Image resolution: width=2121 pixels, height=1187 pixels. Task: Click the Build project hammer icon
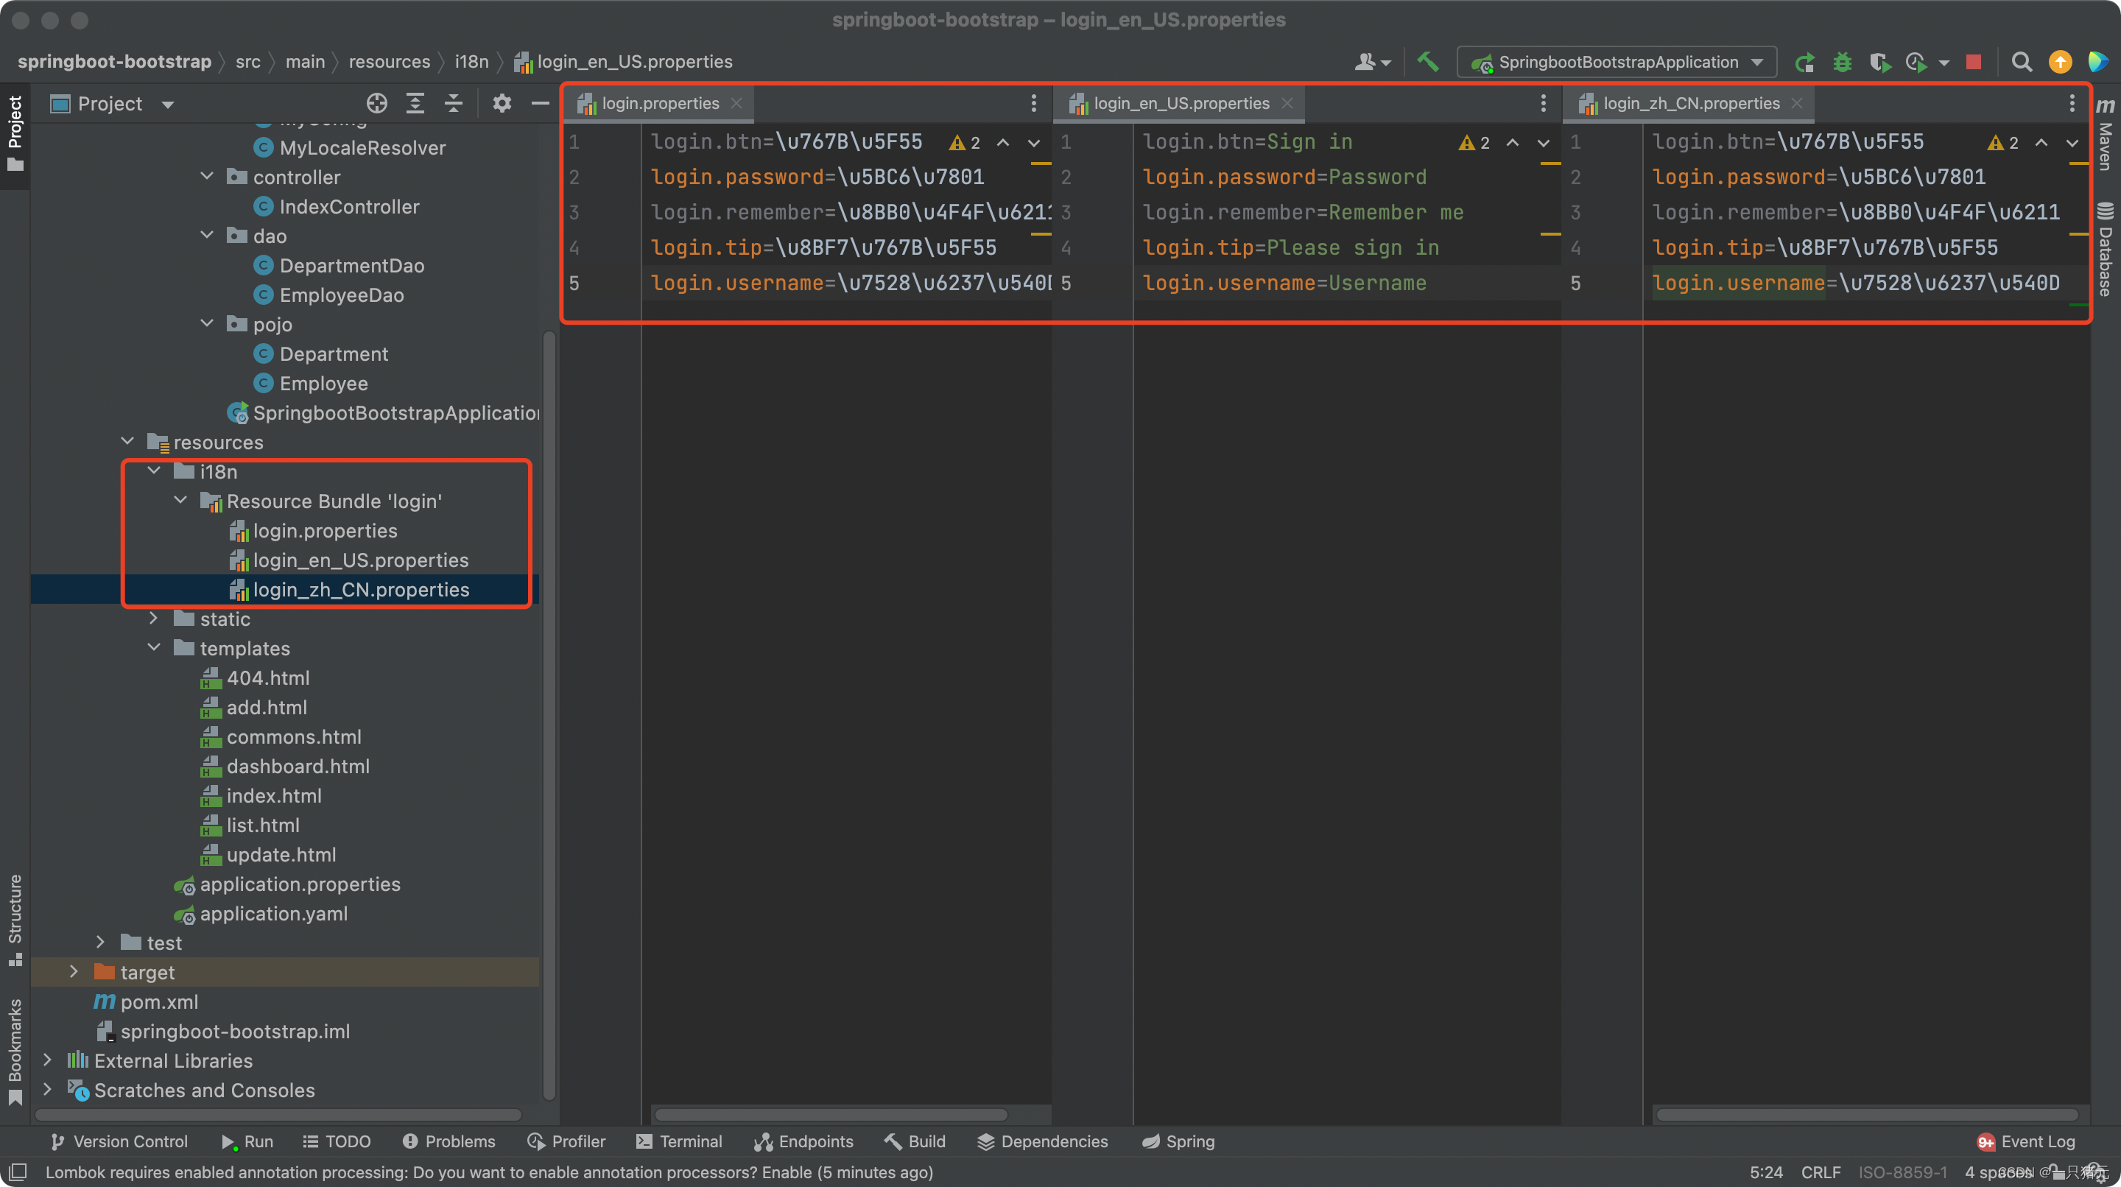click(x=1427, y=62)
